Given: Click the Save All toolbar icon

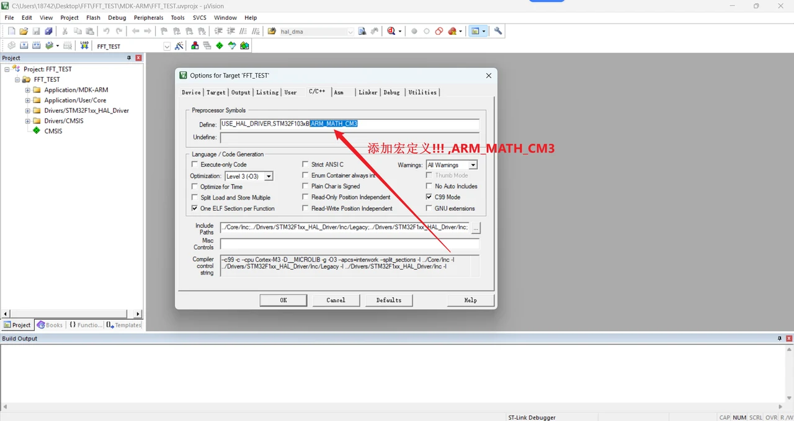Looking at the screenshot, I should [48, 31].
